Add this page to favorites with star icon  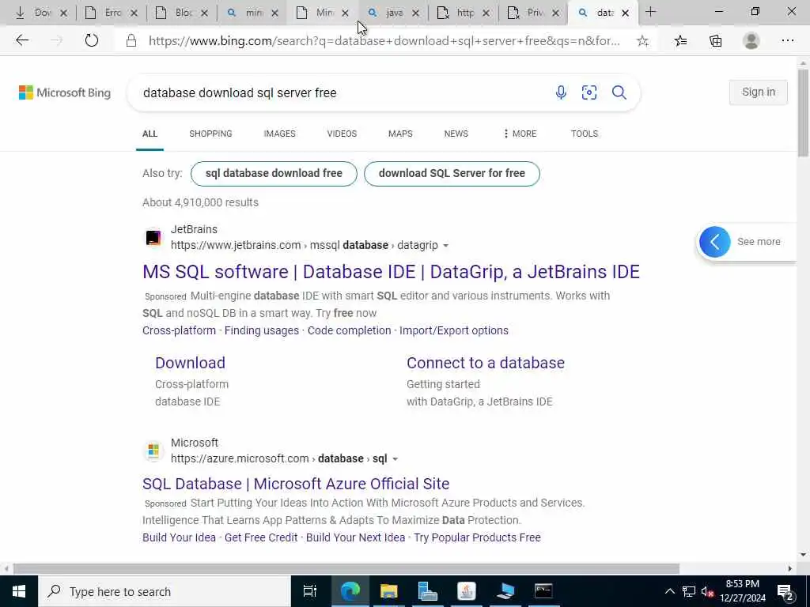point(642,41)
